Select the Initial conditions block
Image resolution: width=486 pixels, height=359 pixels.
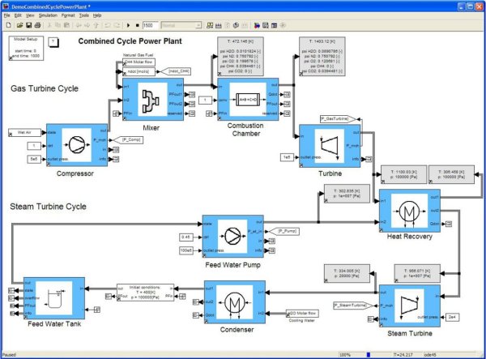(146, 293)
